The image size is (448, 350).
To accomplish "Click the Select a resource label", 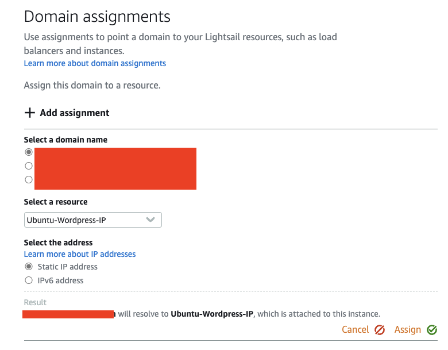I will [x=56, y=202].
